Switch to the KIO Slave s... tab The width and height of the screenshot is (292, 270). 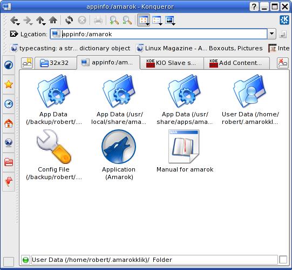(172, 63)
